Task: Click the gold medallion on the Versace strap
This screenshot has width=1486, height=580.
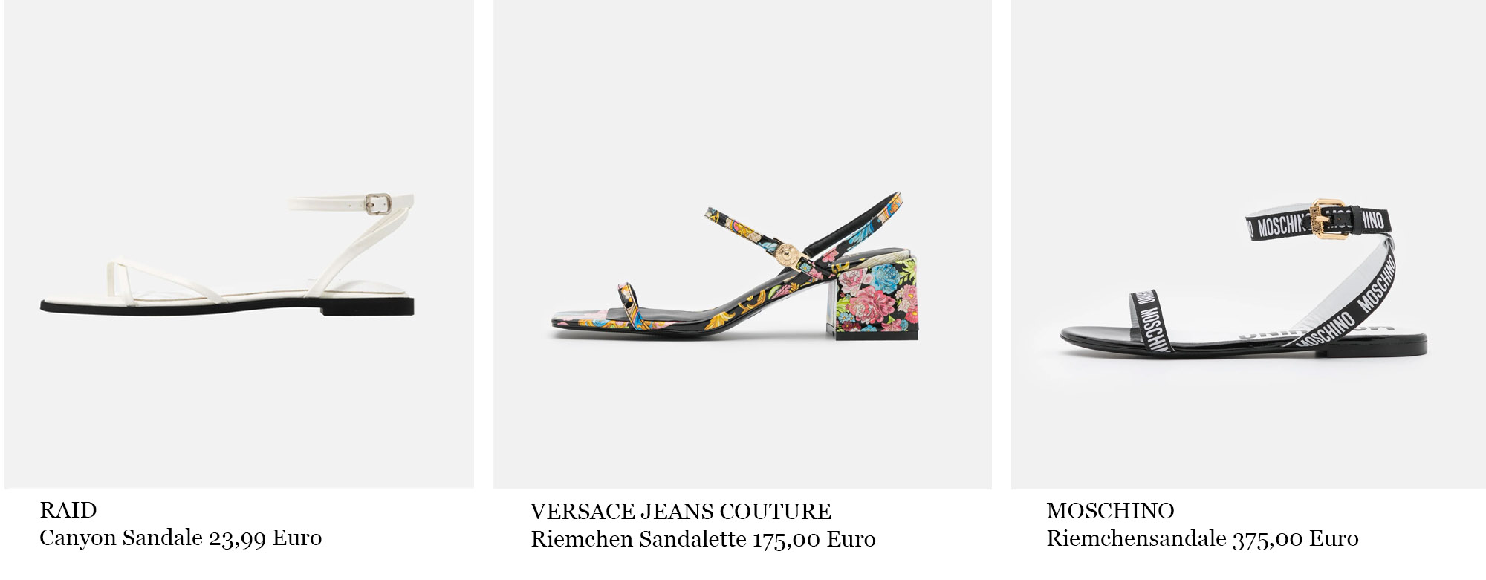Action: click(786, 255)
